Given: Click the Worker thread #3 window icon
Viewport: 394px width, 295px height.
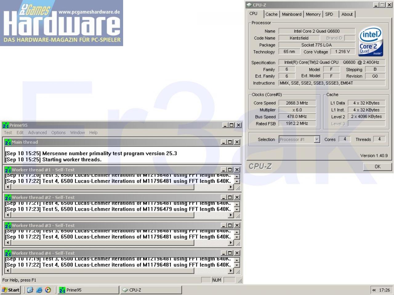Looking at the screenshot, I should (8, 225).
